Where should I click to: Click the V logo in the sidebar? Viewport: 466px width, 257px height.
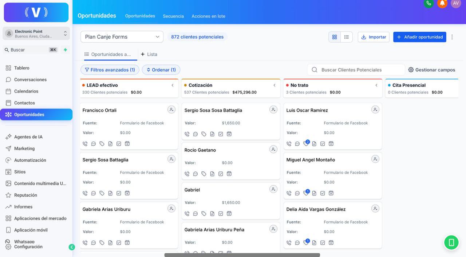[36, 12]
